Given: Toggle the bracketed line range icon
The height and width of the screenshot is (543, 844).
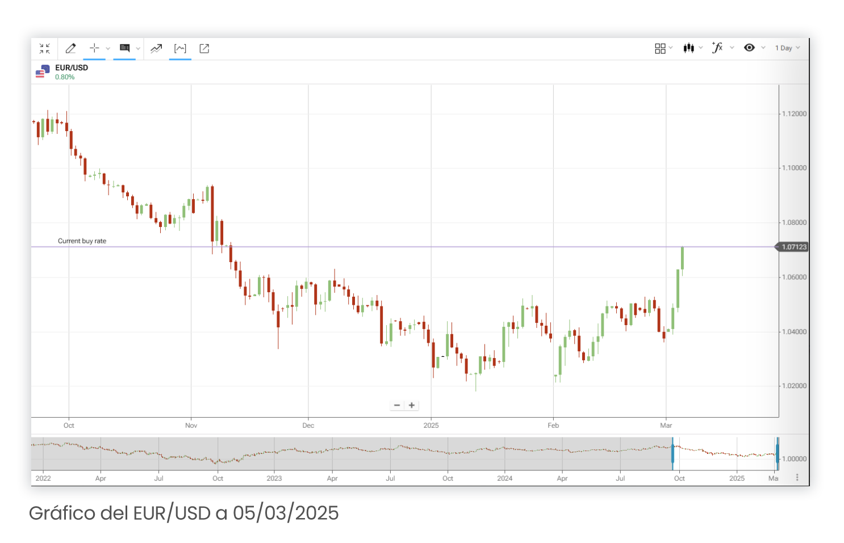Looking at the screenshot, I should (x=180, y=48).
